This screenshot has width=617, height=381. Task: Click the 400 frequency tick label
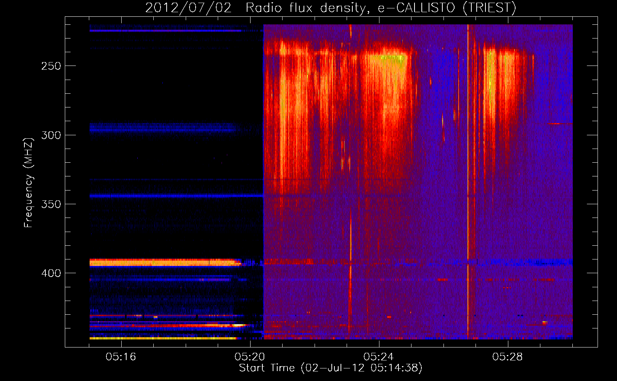point(51,273)
